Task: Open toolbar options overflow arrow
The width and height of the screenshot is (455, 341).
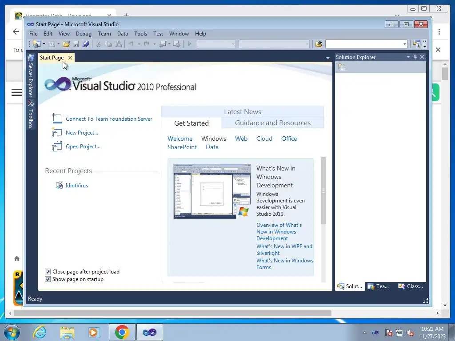Action: pyautogui.click(x=425, y=44)
